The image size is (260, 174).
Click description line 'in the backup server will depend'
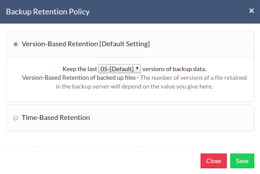coord(134,86)
